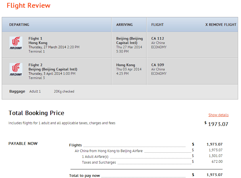Click the Baggage label
Screen dimensions: 241x178
[17, 91]
